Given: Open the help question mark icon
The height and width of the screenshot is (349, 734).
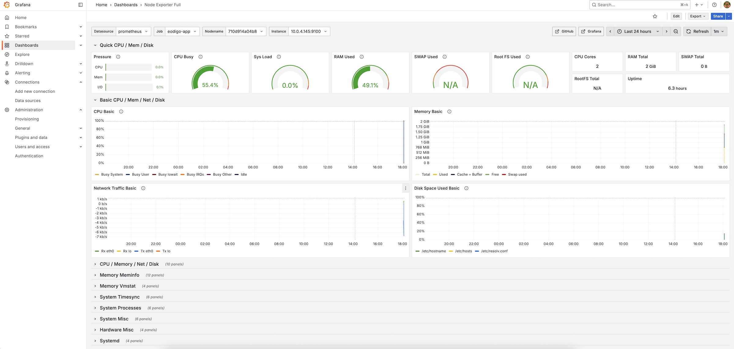Looking at the screenshot, I should click(x=714, y=5).
